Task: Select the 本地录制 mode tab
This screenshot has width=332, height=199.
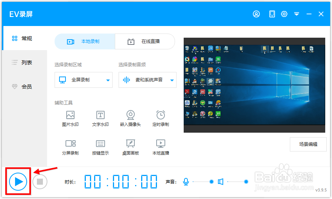Action: pos(85,41)
